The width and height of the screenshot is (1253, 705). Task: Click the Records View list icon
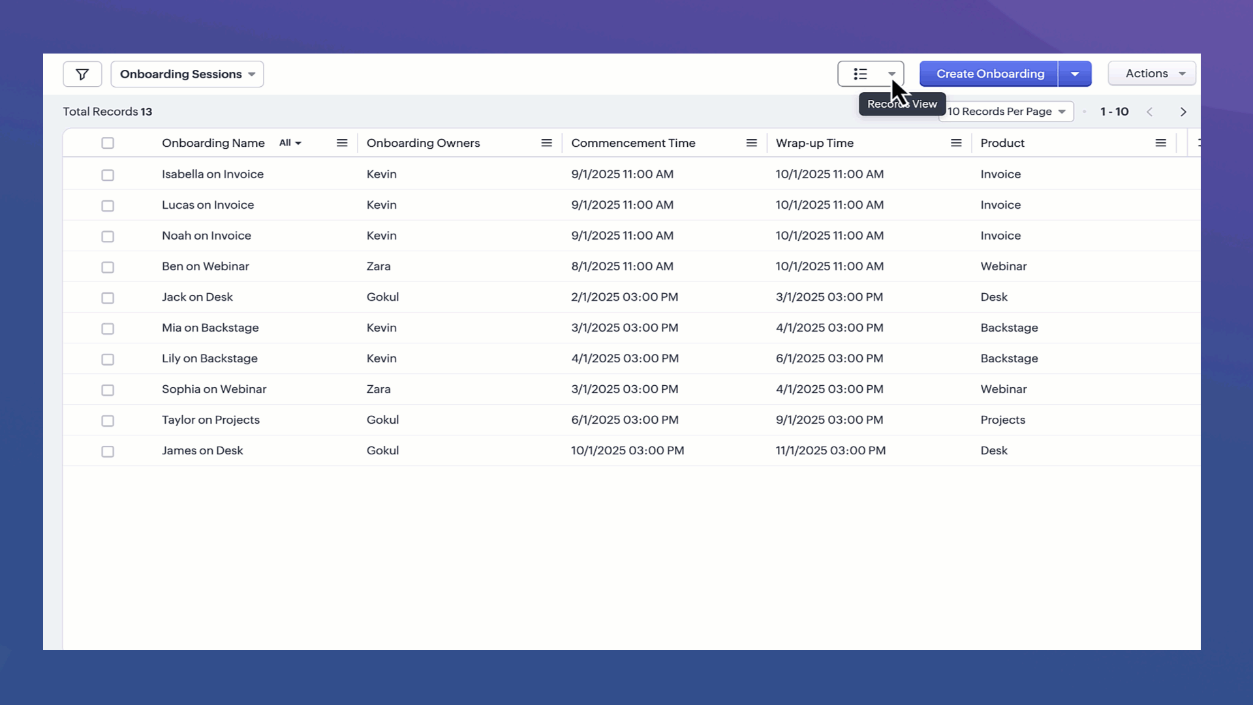[x=861, y=74]
